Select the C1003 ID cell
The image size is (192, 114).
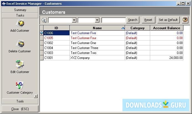pyautogui.click(x=57, y=53)
